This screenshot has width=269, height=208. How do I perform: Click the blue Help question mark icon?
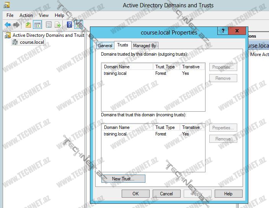(70, 25)
